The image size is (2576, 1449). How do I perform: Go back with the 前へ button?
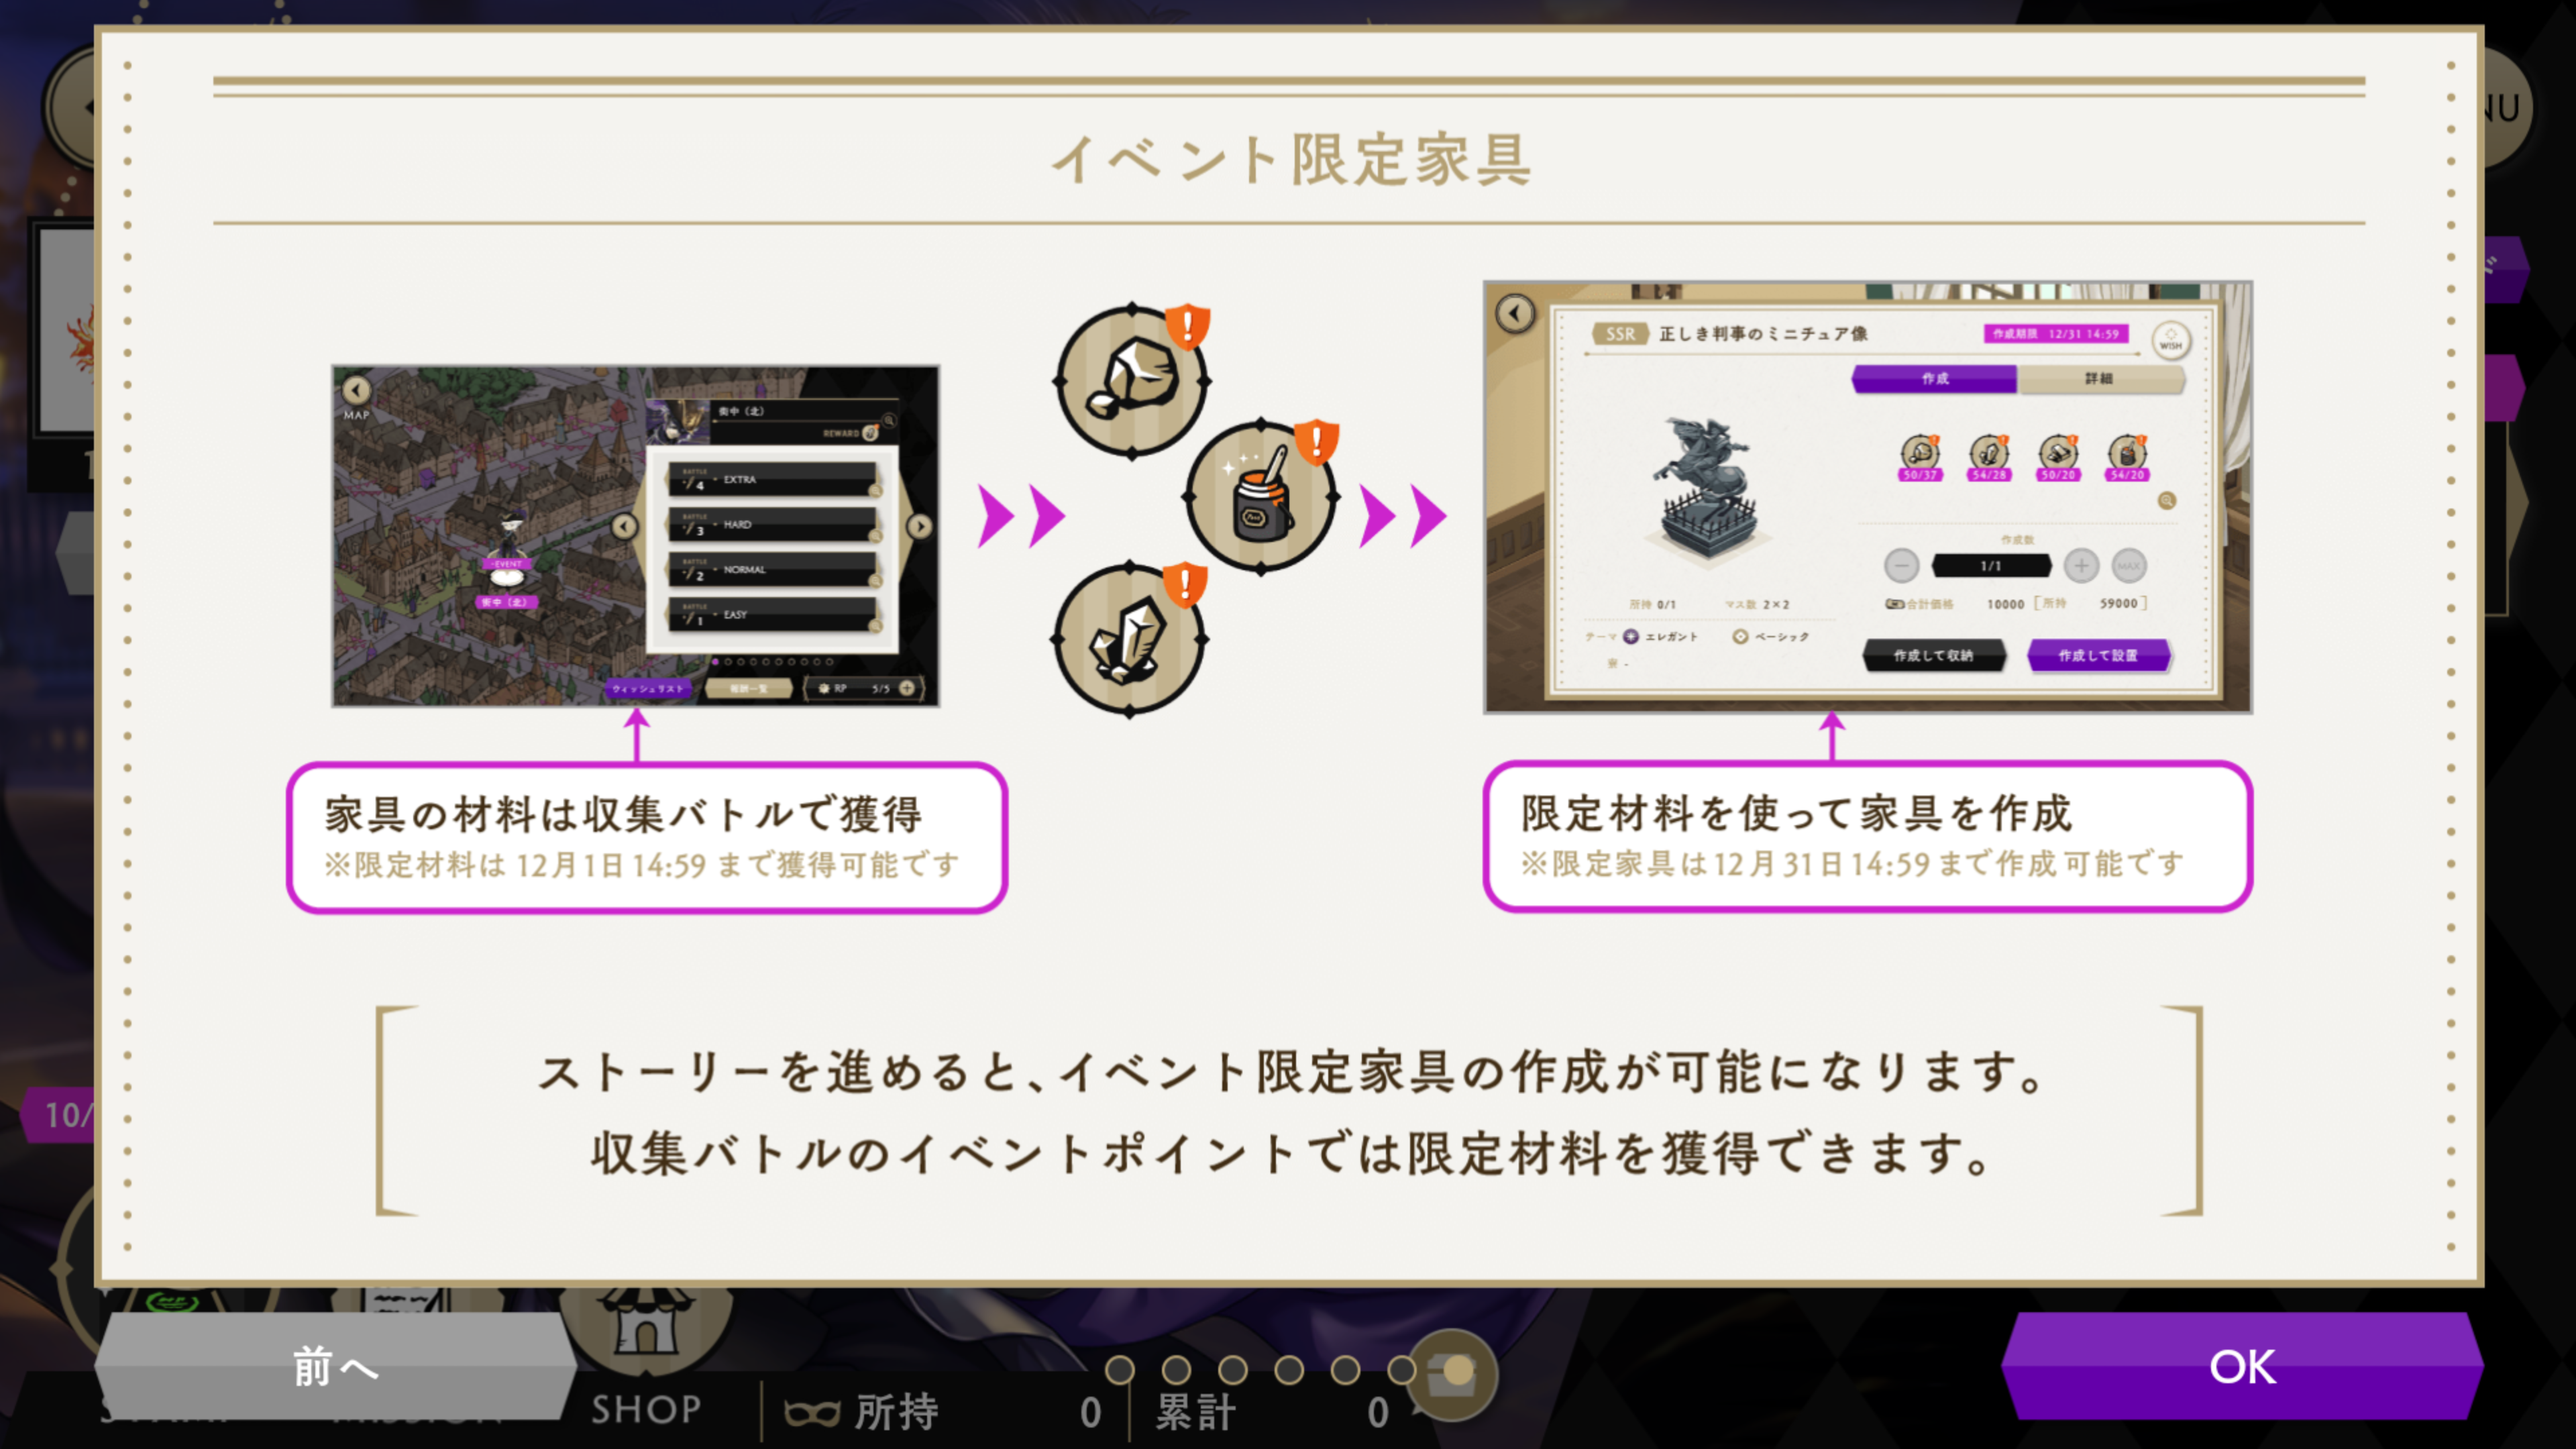[x=336, y=1366]
